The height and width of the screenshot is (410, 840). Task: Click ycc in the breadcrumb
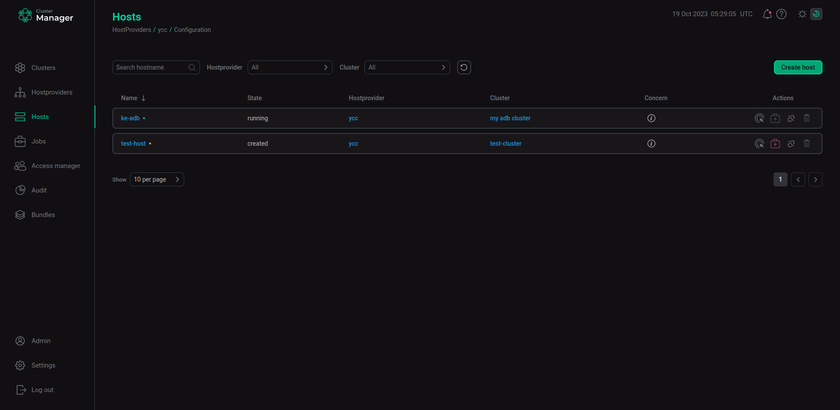(x=162, y=30)
